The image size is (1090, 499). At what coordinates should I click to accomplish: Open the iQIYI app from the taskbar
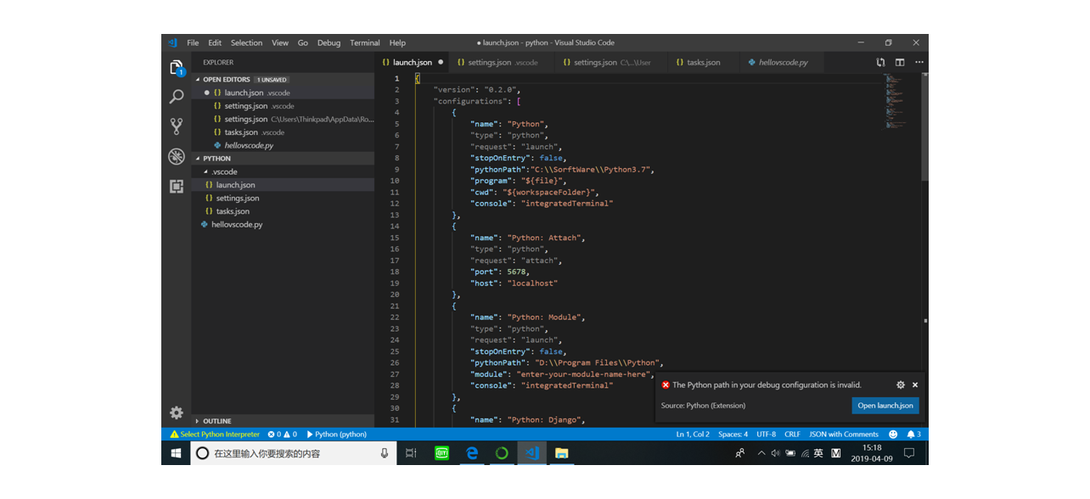[x=441, y=453]
